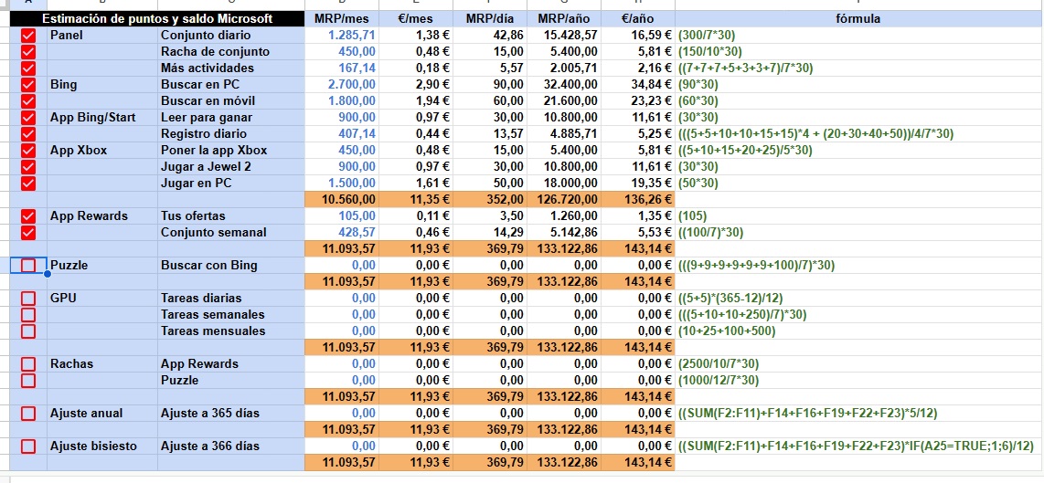Select the App Bing/Start category cell

(101, 117)
